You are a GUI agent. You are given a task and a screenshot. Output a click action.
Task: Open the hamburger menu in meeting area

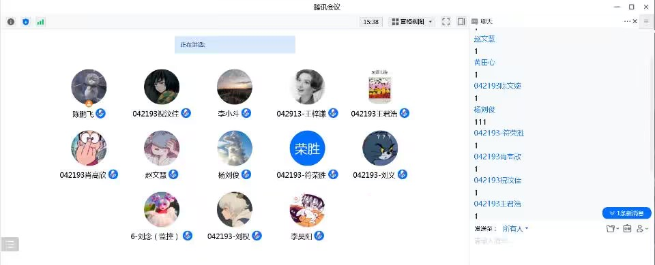pos(10,244)
